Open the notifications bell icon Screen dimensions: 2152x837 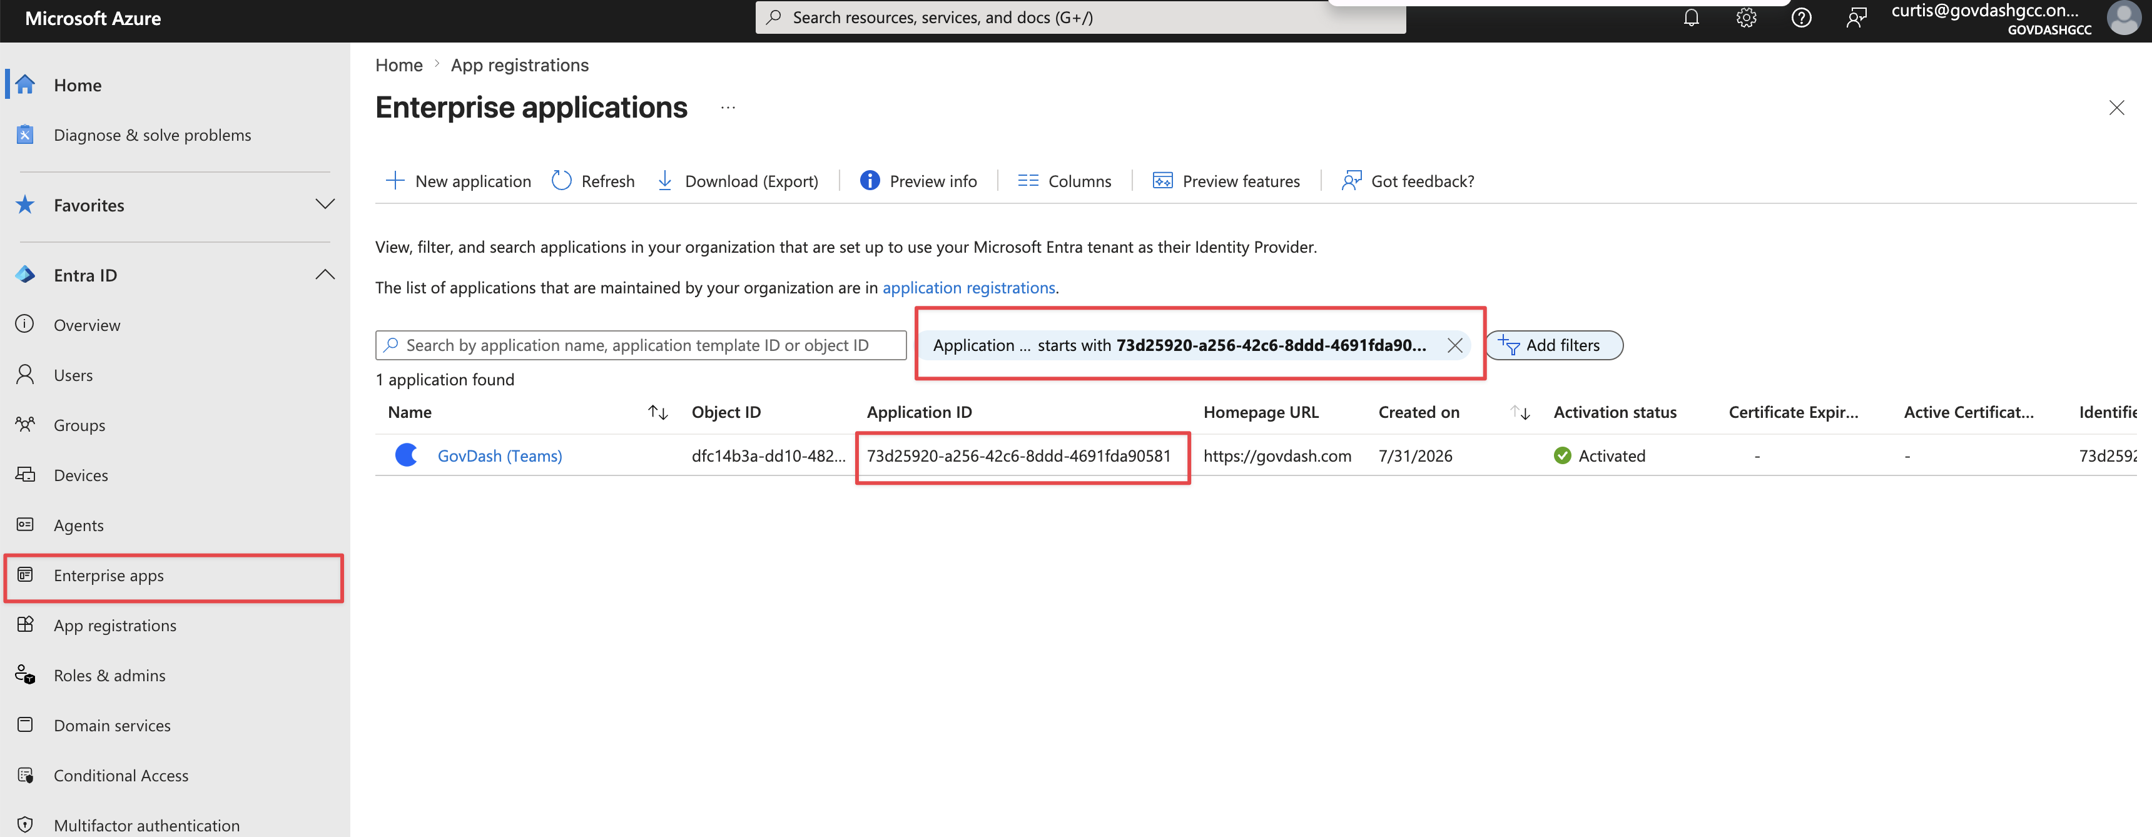coord(1691,18)
